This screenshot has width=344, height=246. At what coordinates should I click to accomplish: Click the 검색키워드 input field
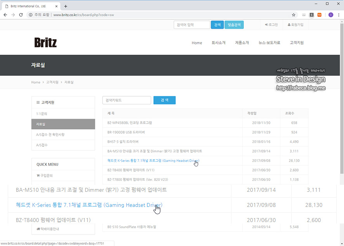pos(127,100)
